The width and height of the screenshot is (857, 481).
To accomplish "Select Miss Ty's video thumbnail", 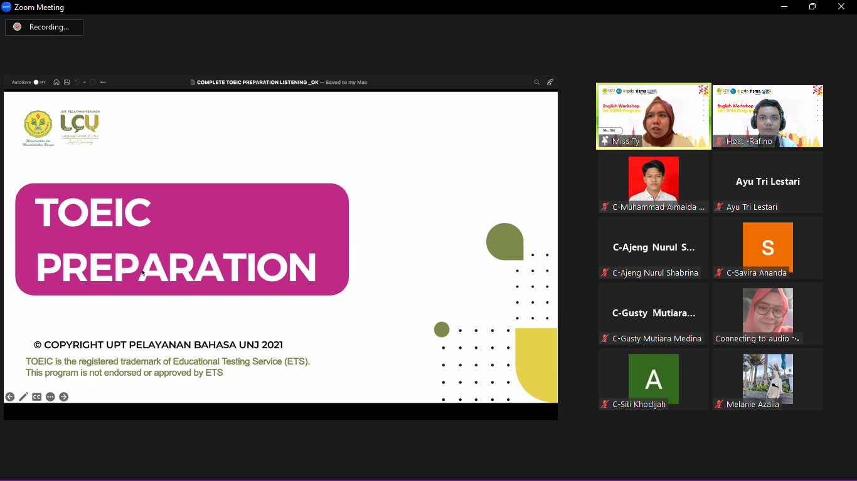I will click(x=653, y=116).
